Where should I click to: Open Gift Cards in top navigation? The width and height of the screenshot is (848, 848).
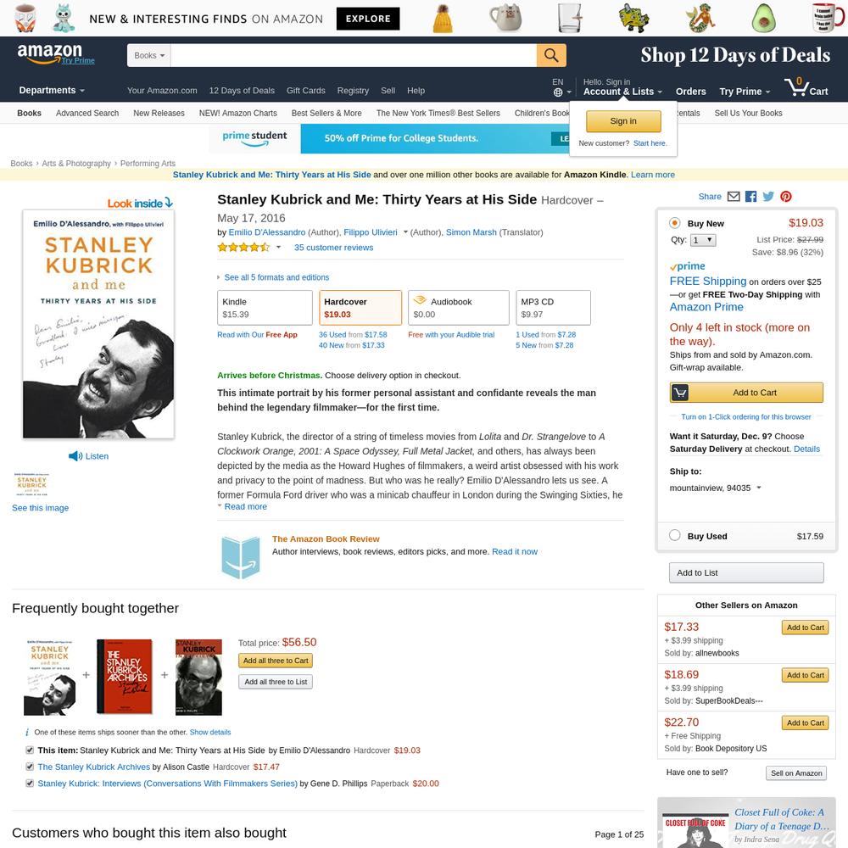click(305, 91)
